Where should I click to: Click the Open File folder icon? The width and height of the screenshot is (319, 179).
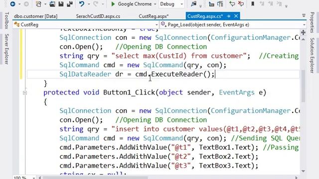52,4
